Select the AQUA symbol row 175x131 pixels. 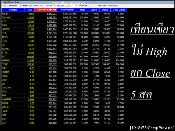64,103
